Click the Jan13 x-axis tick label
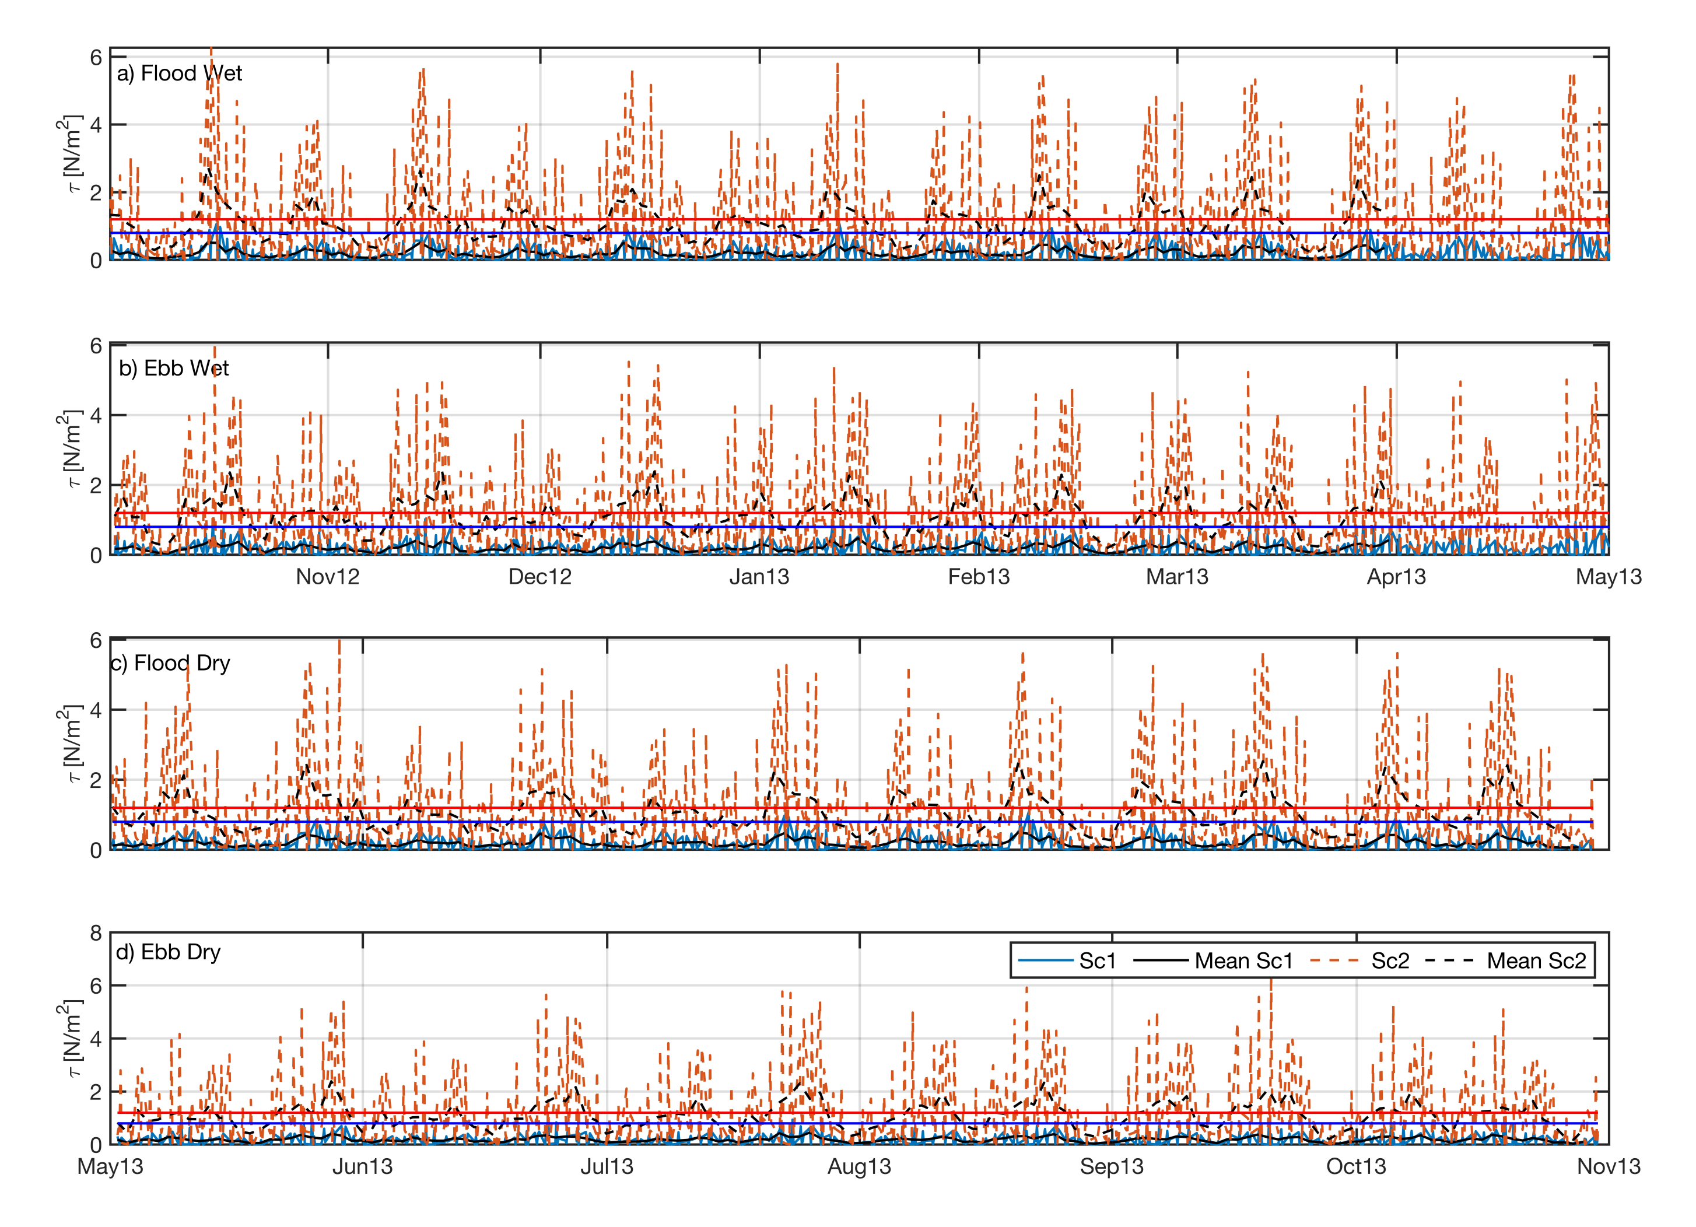Image resolution: width=1696 pixels, height=1227 pixels. tap(759, 577)
